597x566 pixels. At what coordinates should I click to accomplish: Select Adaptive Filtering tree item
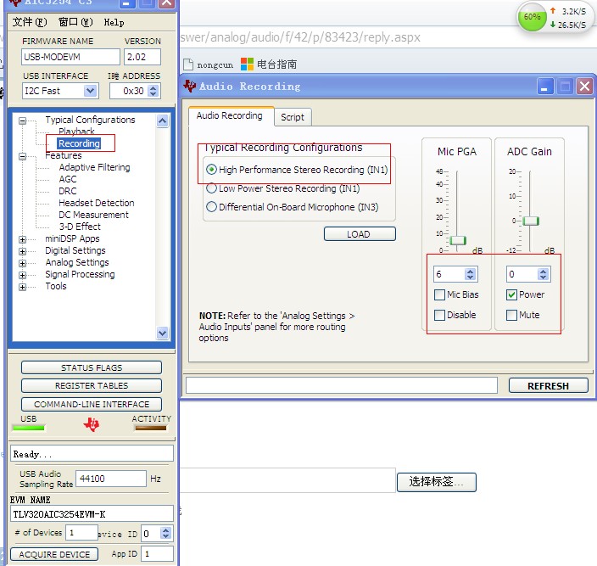94,167
